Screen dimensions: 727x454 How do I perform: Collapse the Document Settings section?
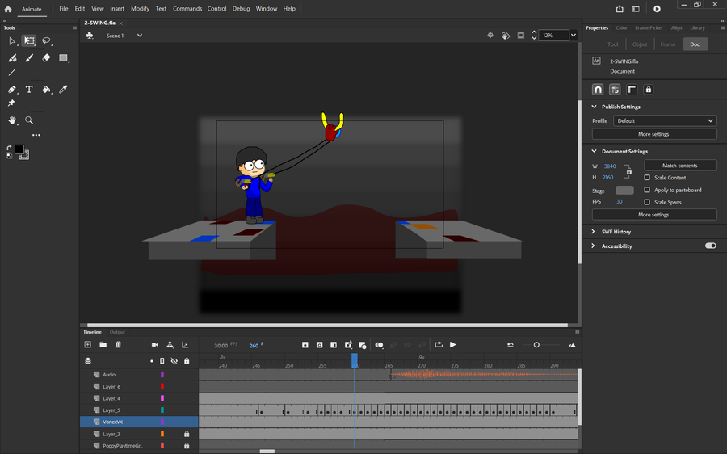click(594, 151)
